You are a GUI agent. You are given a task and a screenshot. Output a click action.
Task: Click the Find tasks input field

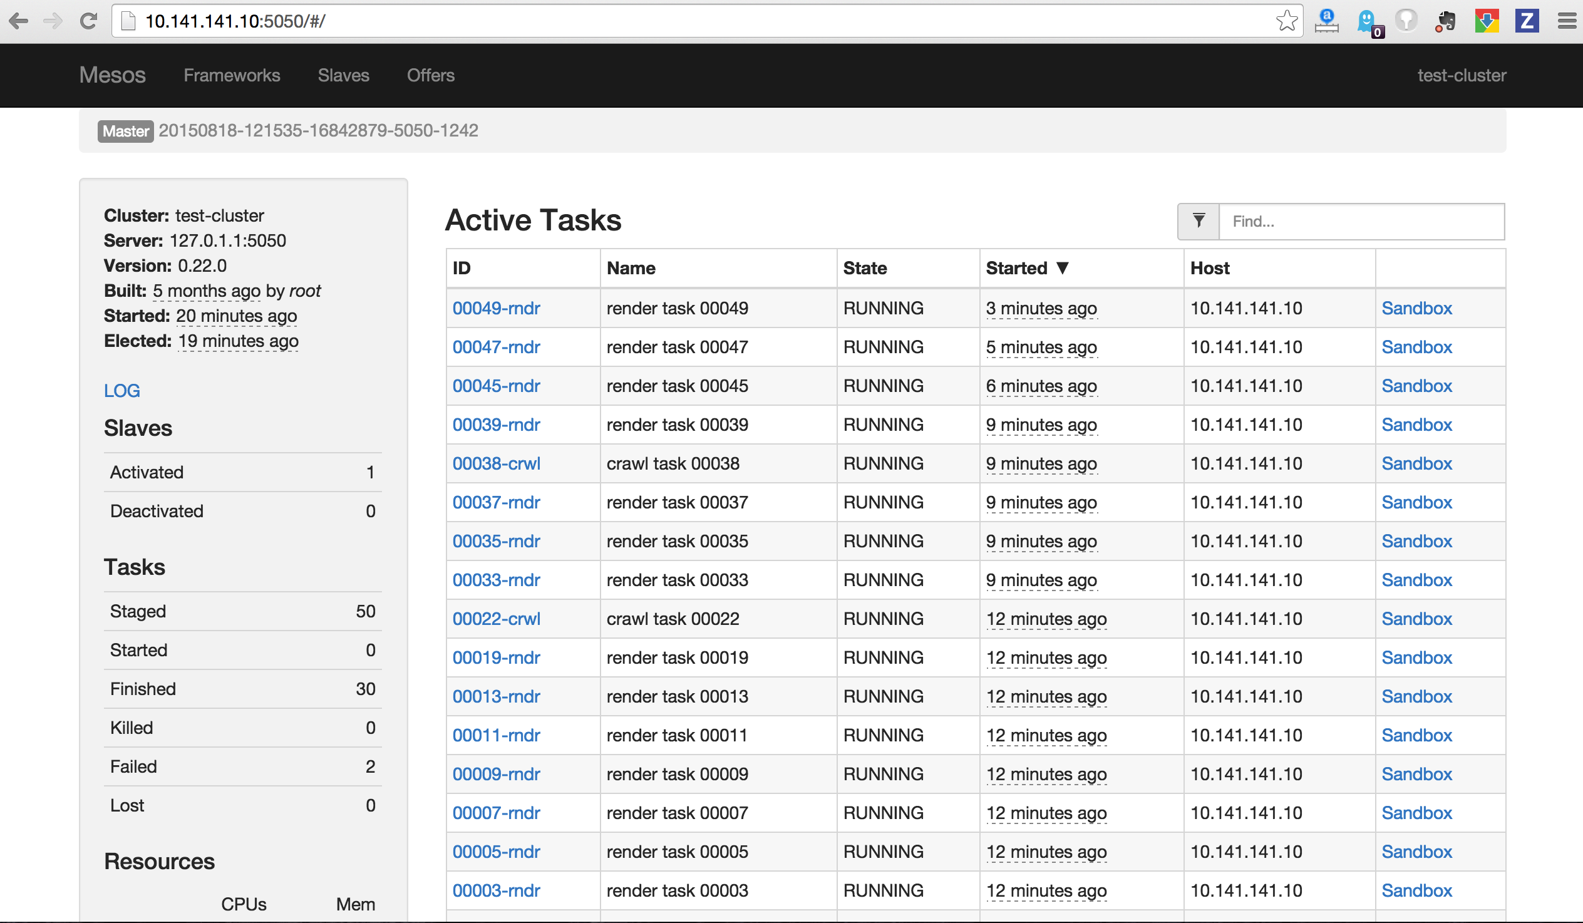[x=1361, y=221]
